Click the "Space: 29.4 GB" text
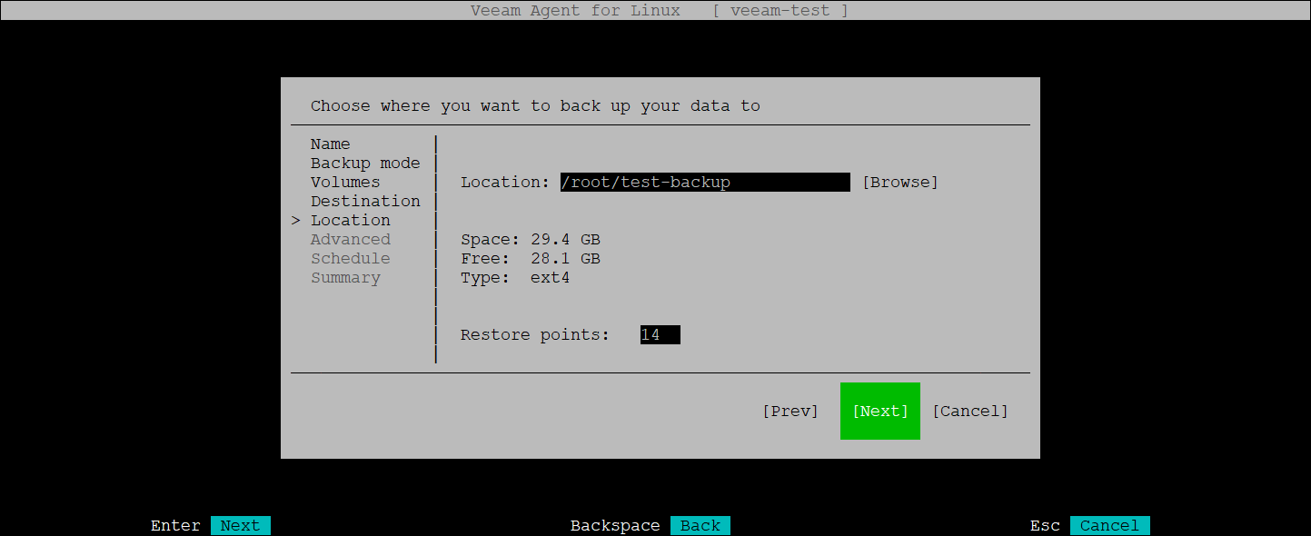The image size is (1311, 536). (531, 239)
